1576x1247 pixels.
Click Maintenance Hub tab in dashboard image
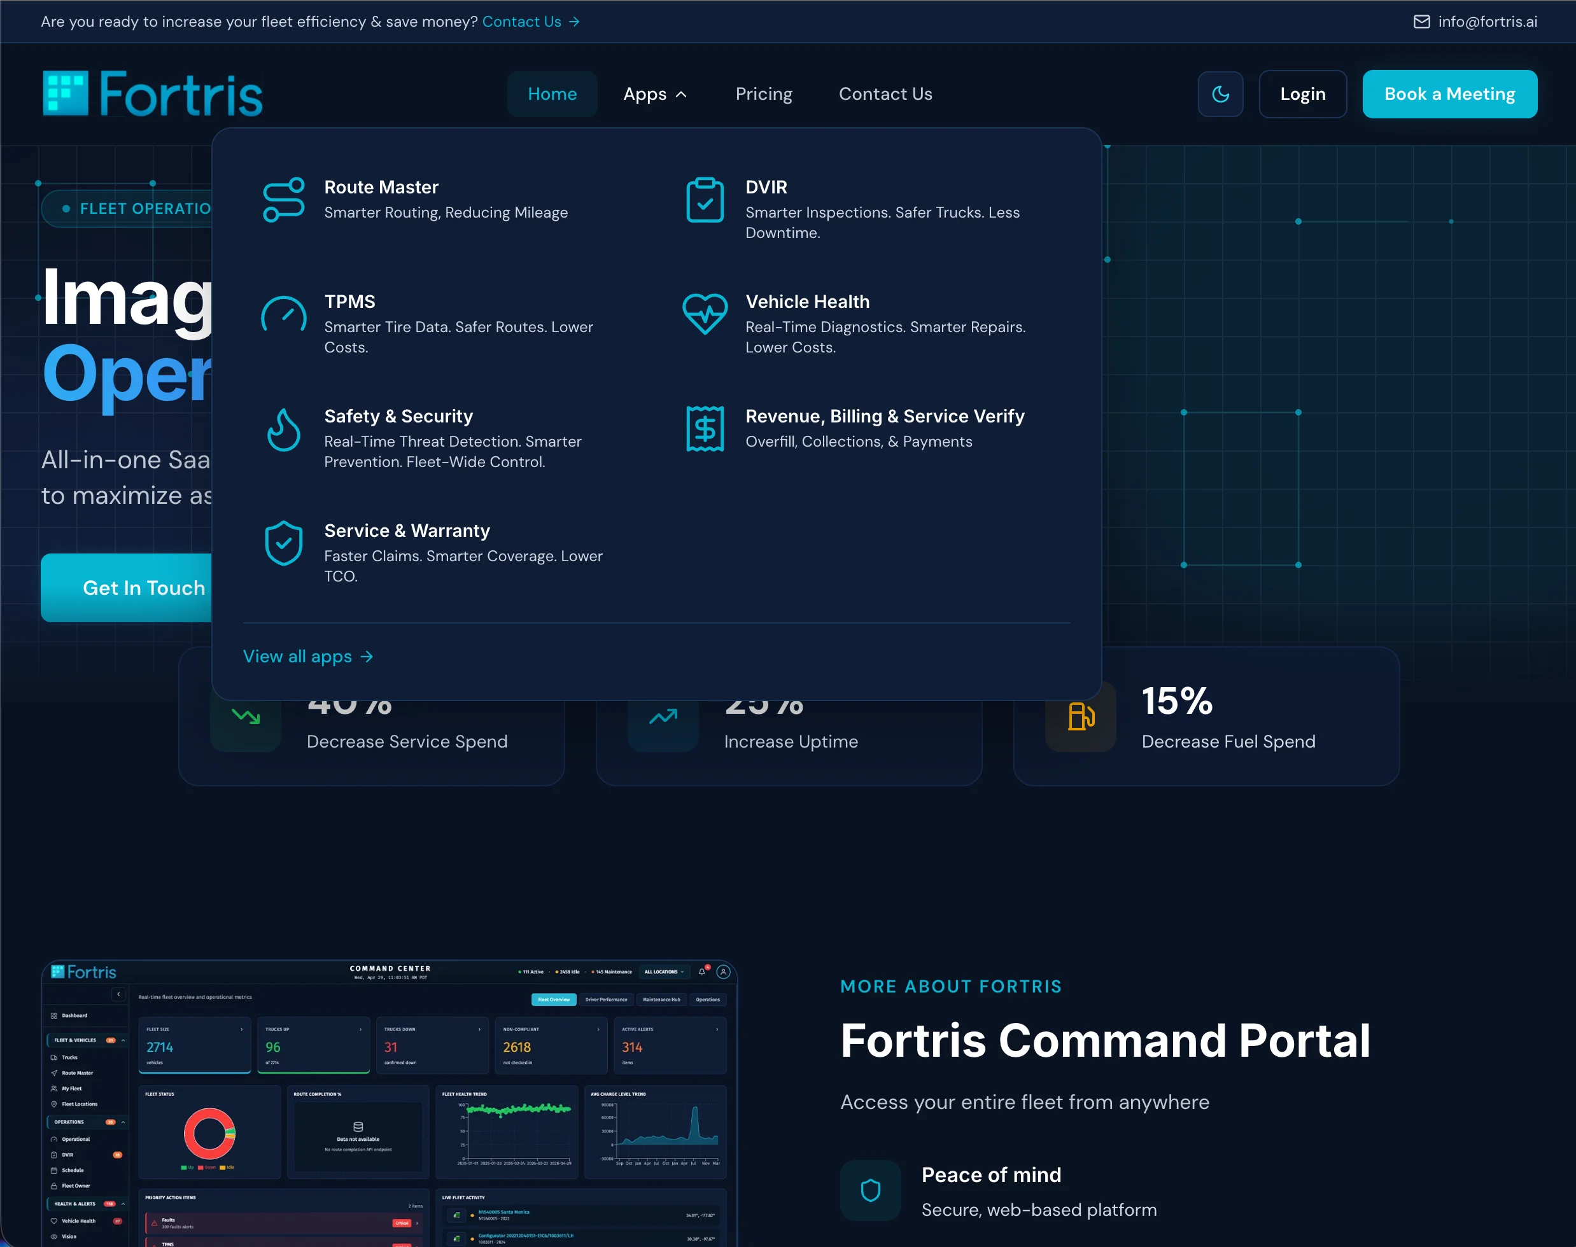(x=661, y=1000)
